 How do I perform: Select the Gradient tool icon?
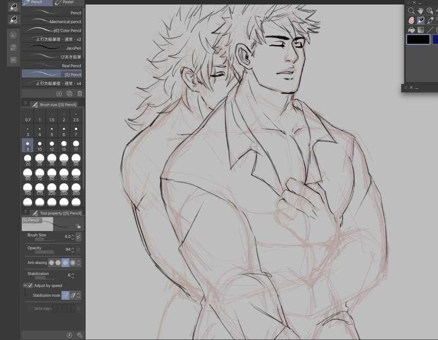click(x=420, y=30)
